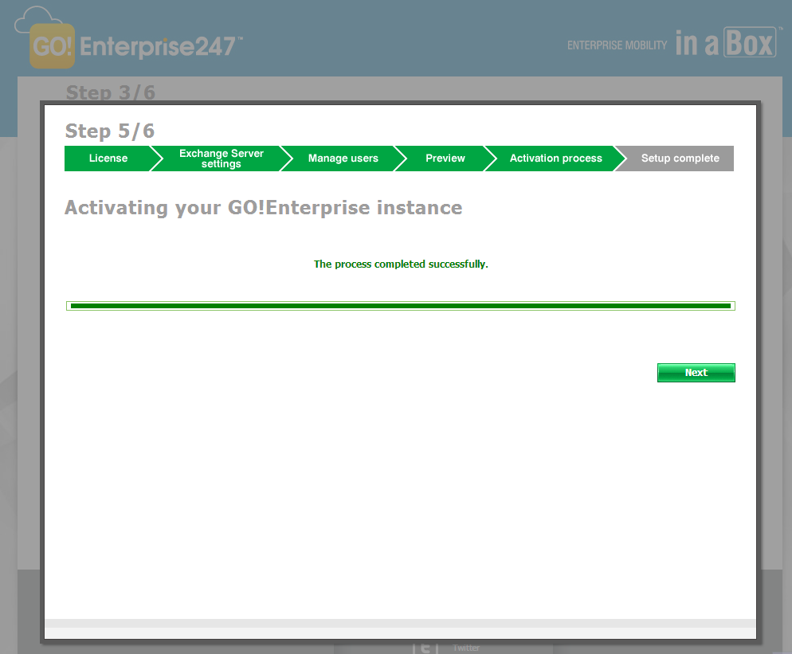Switch to the Preview step
The image size is (792, 654).
click(445, 159)
